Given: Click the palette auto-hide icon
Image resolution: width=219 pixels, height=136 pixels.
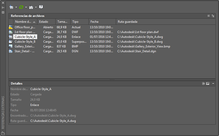Looking at the screenshot, I should tap(3, 8).
